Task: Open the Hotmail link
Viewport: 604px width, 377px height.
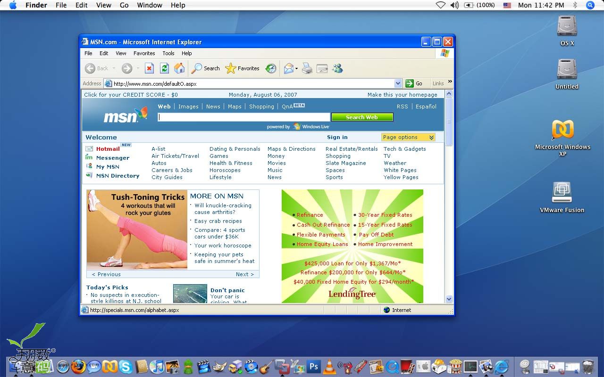Action: click(x=108, y=149)
